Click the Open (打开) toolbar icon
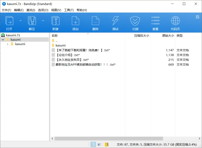This screenshot has width=202, height=148. [9, 21]
